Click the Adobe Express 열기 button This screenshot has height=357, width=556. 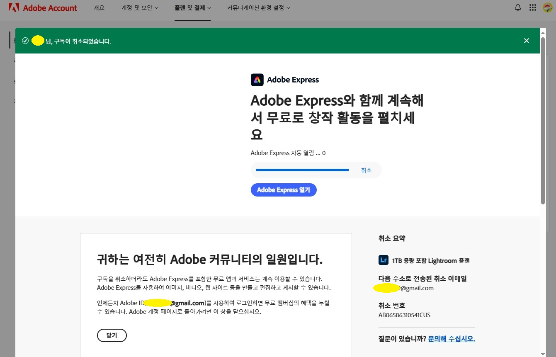click(284, 190)
